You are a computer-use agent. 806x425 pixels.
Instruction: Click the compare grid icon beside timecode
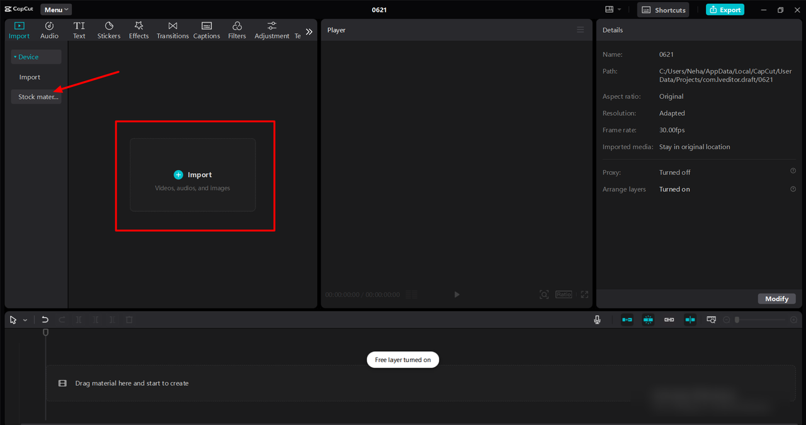(x=412, y=294)
